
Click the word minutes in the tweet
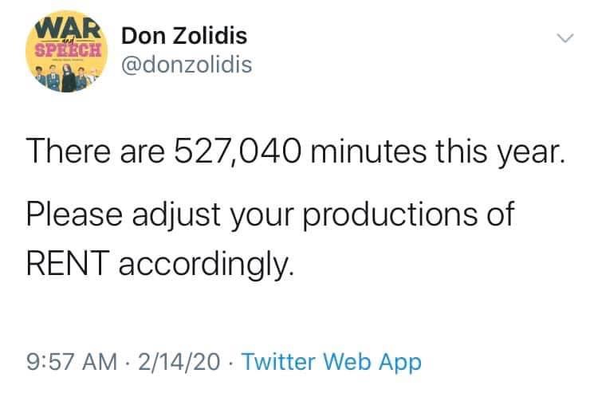371,151
